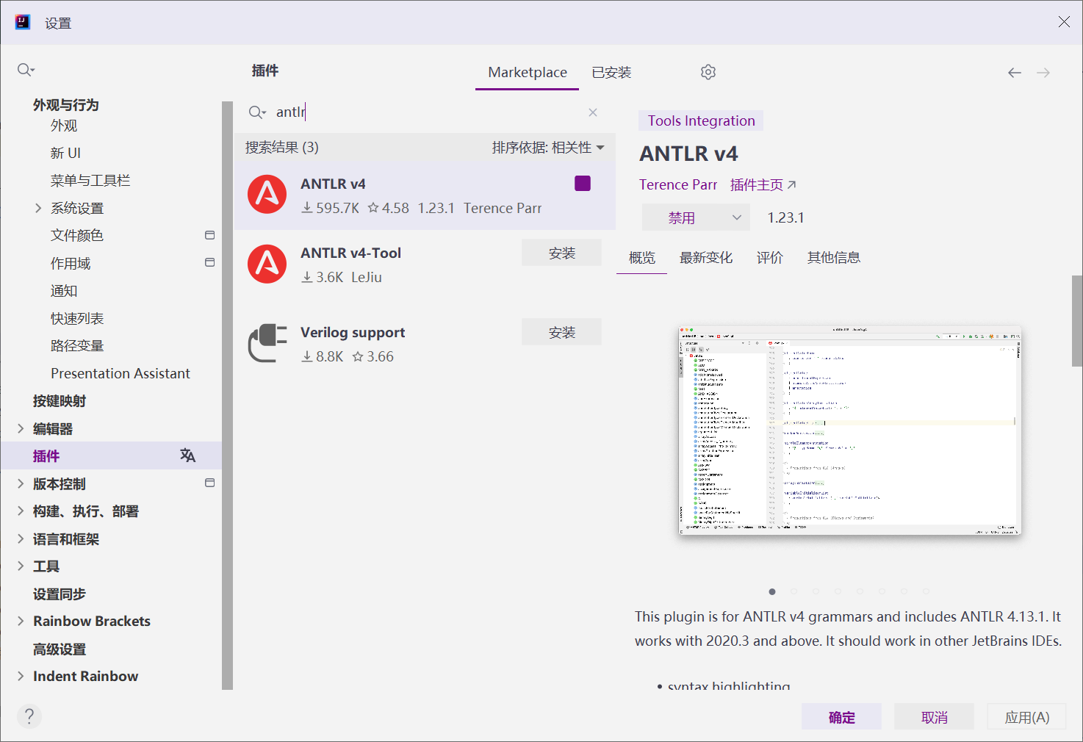
Task: Expand the Indent Rainbow section
Action: click(x=21, y=676)
